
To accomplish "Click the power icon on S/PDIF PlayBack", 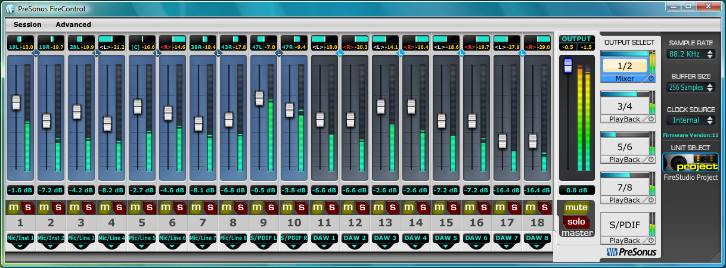I will coord(651,241).
